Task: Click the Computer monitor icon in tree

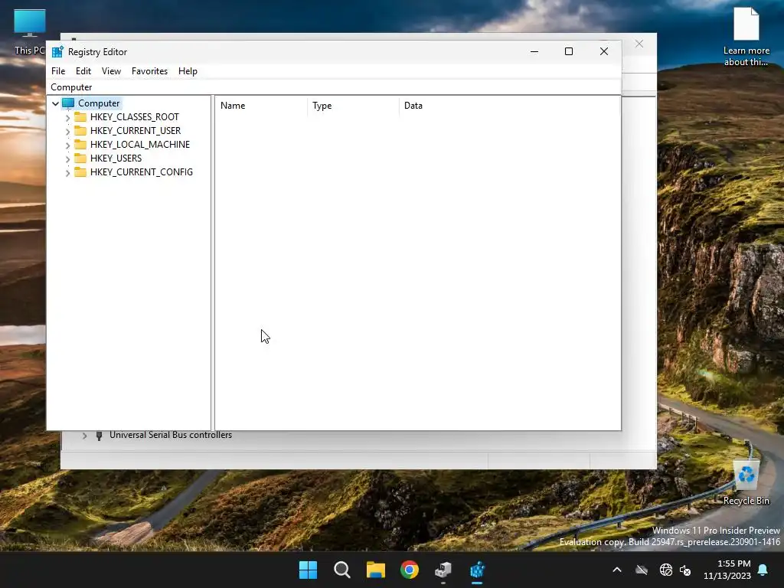Action: coord(68,103)
